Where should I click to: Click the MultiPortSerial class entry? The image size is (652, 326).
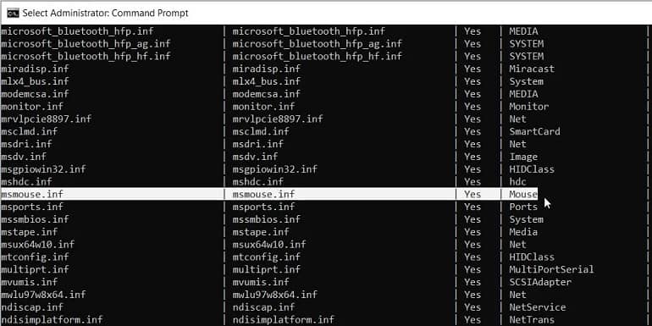[x=552, y=269]
